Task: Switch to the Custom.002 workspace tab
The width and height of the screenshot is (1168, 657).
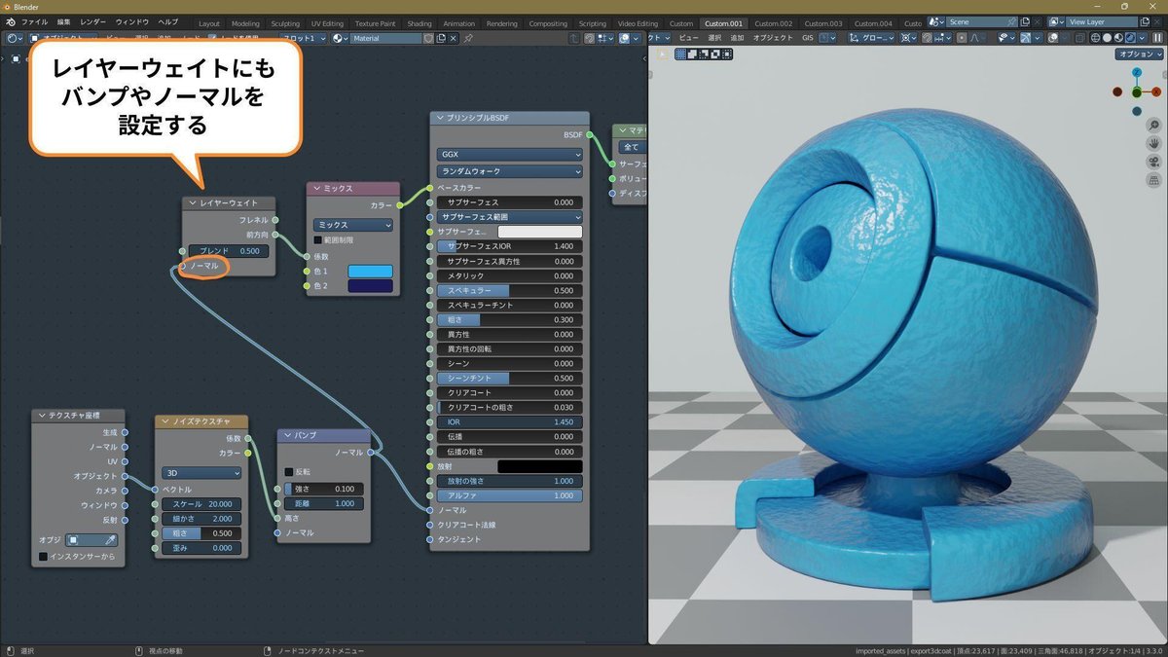Action: [774, 22]
